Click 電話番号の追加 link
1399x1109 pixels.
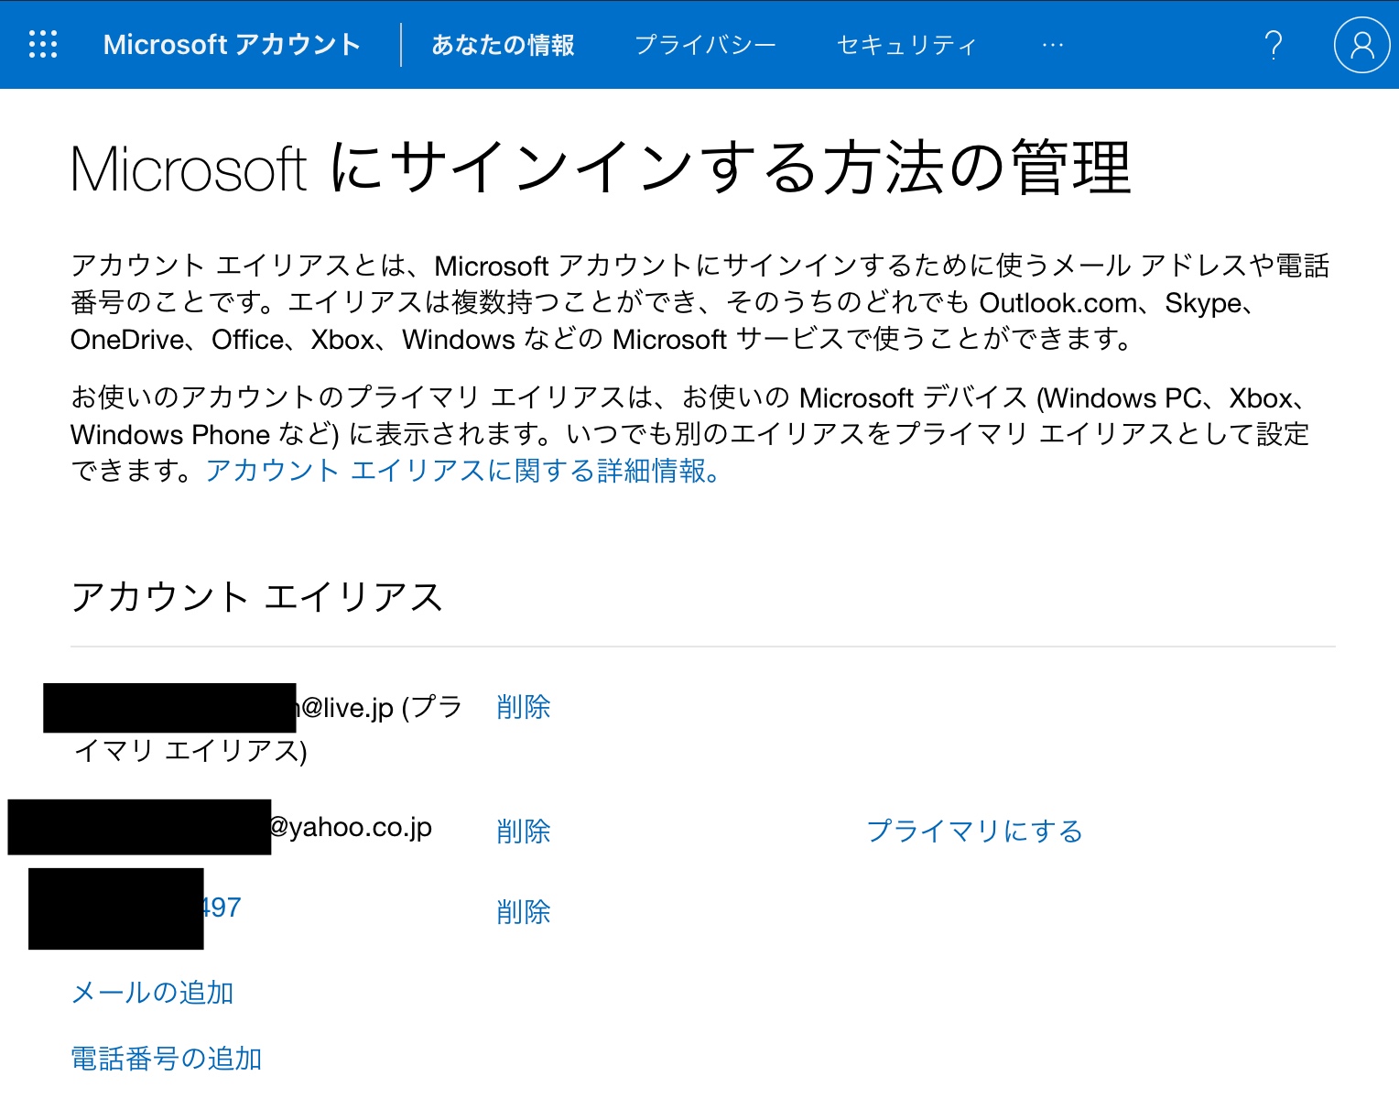point(167,1058)
